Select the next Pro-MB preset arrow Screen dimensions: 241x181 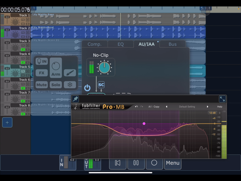[207, 107]
